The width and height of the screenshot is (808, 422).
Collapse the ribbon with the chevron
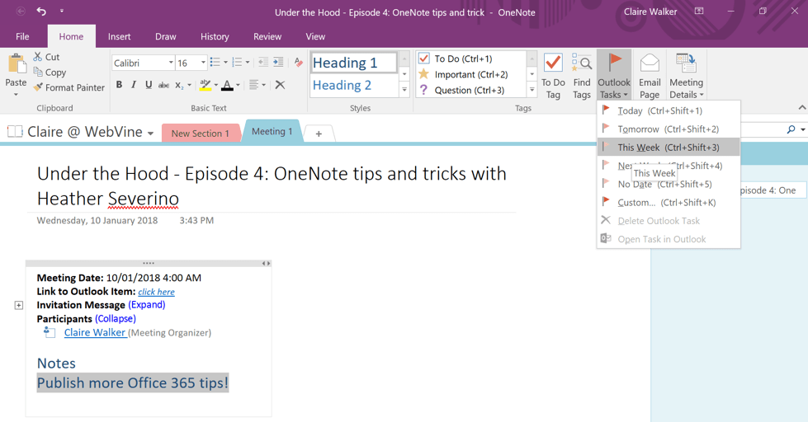point(802,107)
